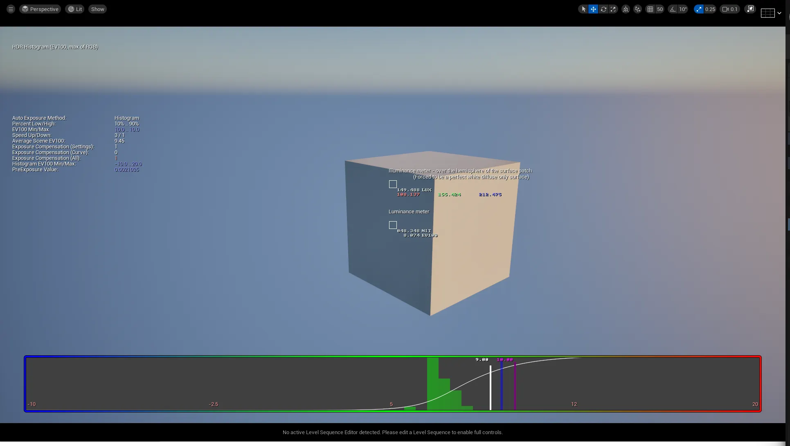Viewport: 790px width, 446px height.
Task: Open grid snap size value 50
Action: click(660, 9)
